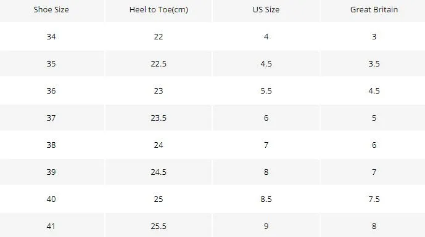Select shoe size 40 cell
This screenshot has height=237, width=425.
click(x=51, y=199)
